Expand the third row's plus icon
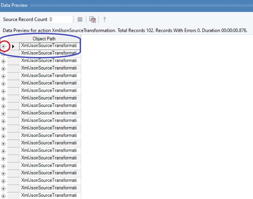This screenshot has width=253, height=199. pos(3,61)
